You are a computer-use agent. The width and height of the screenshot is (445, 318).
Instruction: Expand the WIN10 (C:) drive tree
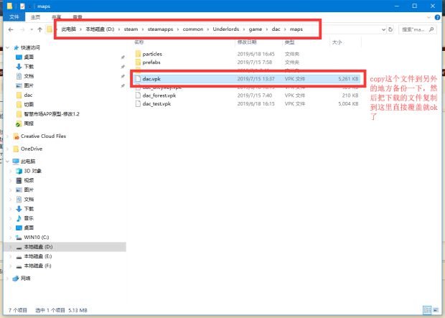[9, 237]
